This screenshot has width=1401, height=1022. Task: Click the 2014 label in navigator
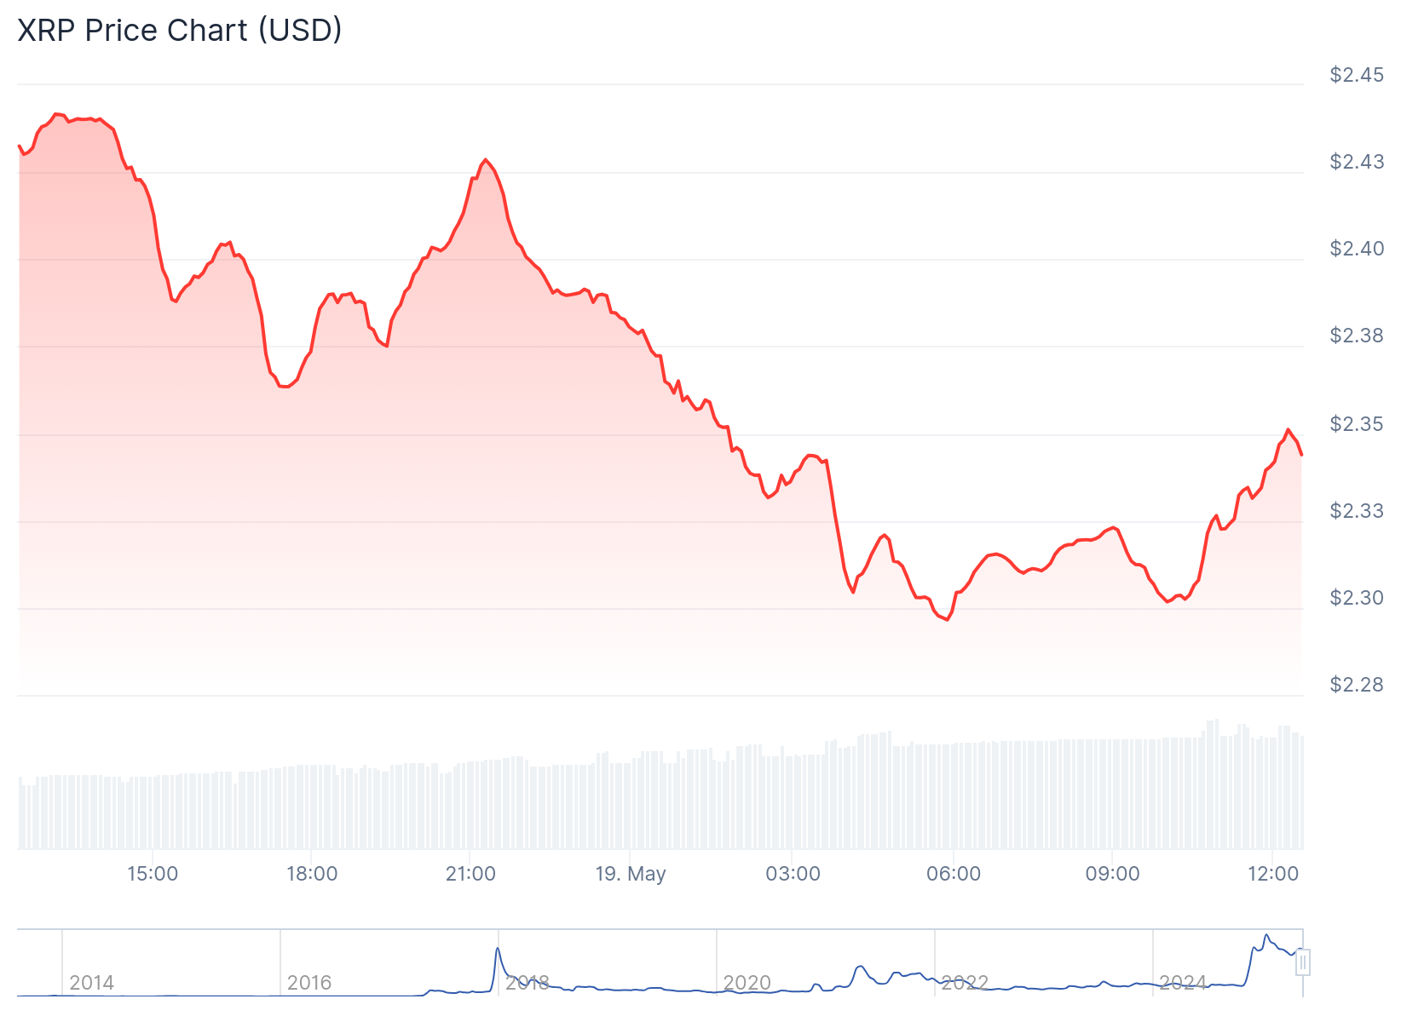(91, 983)
